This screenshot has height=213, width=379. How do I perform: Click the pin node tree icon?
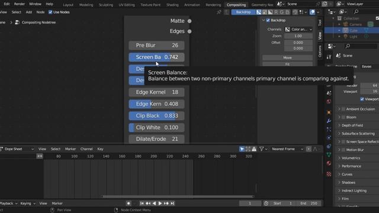pos(219,12)
